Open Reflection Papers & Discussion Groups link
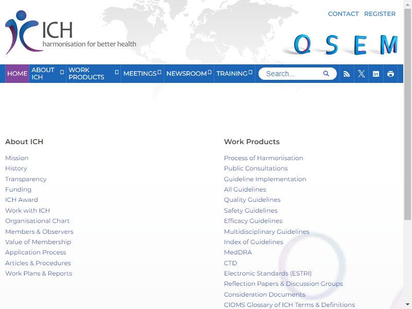 pyautogui.click(x=284, y=284)
